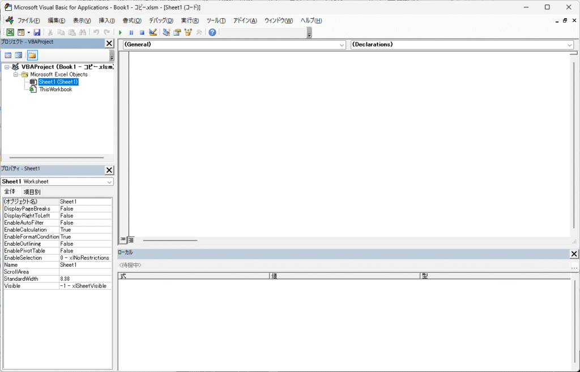This screenshot has height=372, width=580.
Task: Click the blue Reset stop icon
Action: click(x=142, y=32)
